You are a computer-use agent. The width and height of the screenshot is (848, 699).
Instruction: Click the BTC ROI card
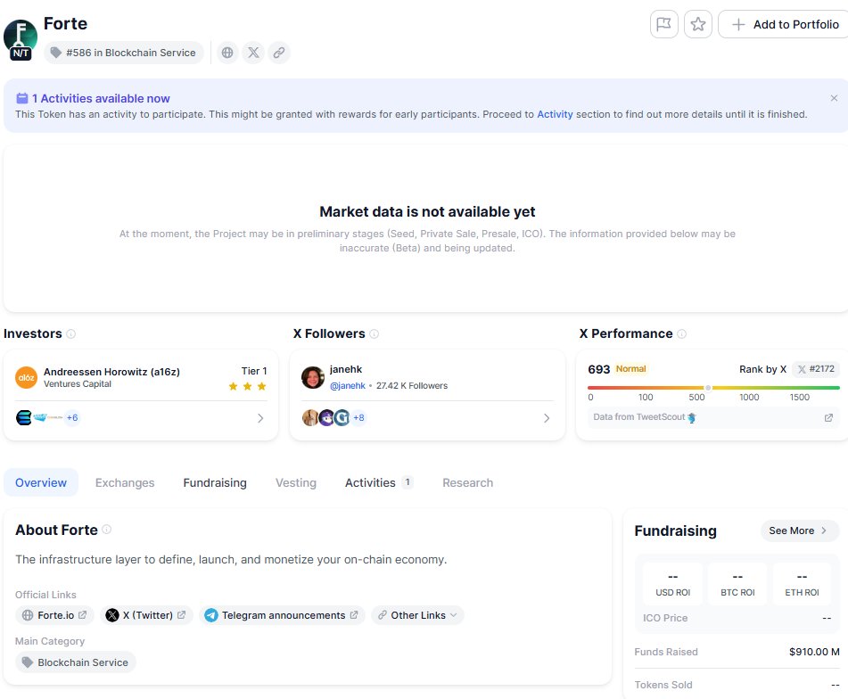click(737, 584)
